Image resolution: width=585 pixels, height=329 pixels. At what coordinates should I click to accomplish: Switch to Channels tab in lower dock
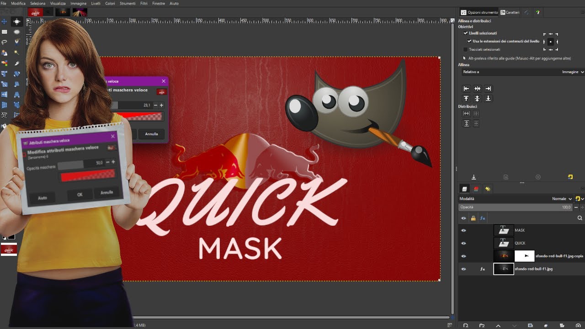click(x=476, y=189)
